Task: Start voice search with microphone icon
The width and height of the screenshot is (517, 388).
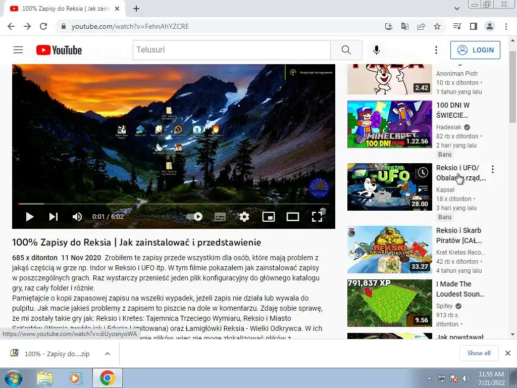Action: (x=376, y=50)
